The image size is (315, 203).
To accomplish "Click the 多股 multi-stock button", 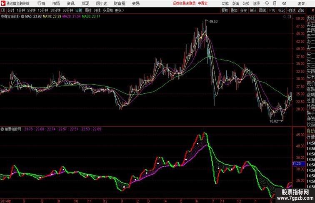I will coord(243,10).
